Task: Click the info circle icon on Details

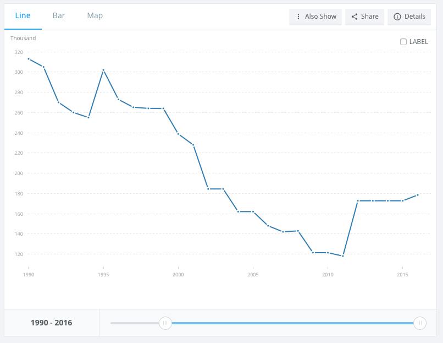Action: pos(397,17)
